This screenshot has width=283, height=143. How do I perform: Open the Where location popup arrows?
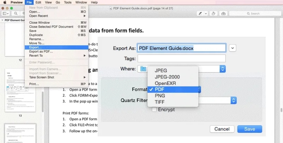(223, 69)
